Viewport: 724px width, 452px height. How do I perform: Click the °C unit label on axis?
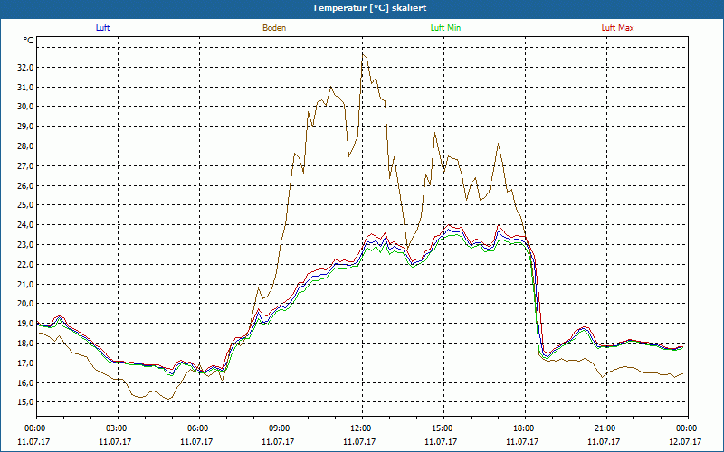[29, 41]
